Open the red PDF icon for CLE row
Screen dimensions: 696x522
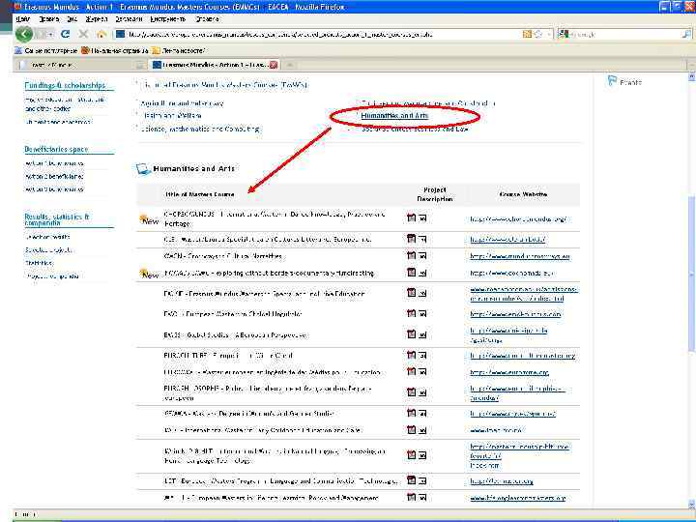pyautogui.click(x=411, y=239)
